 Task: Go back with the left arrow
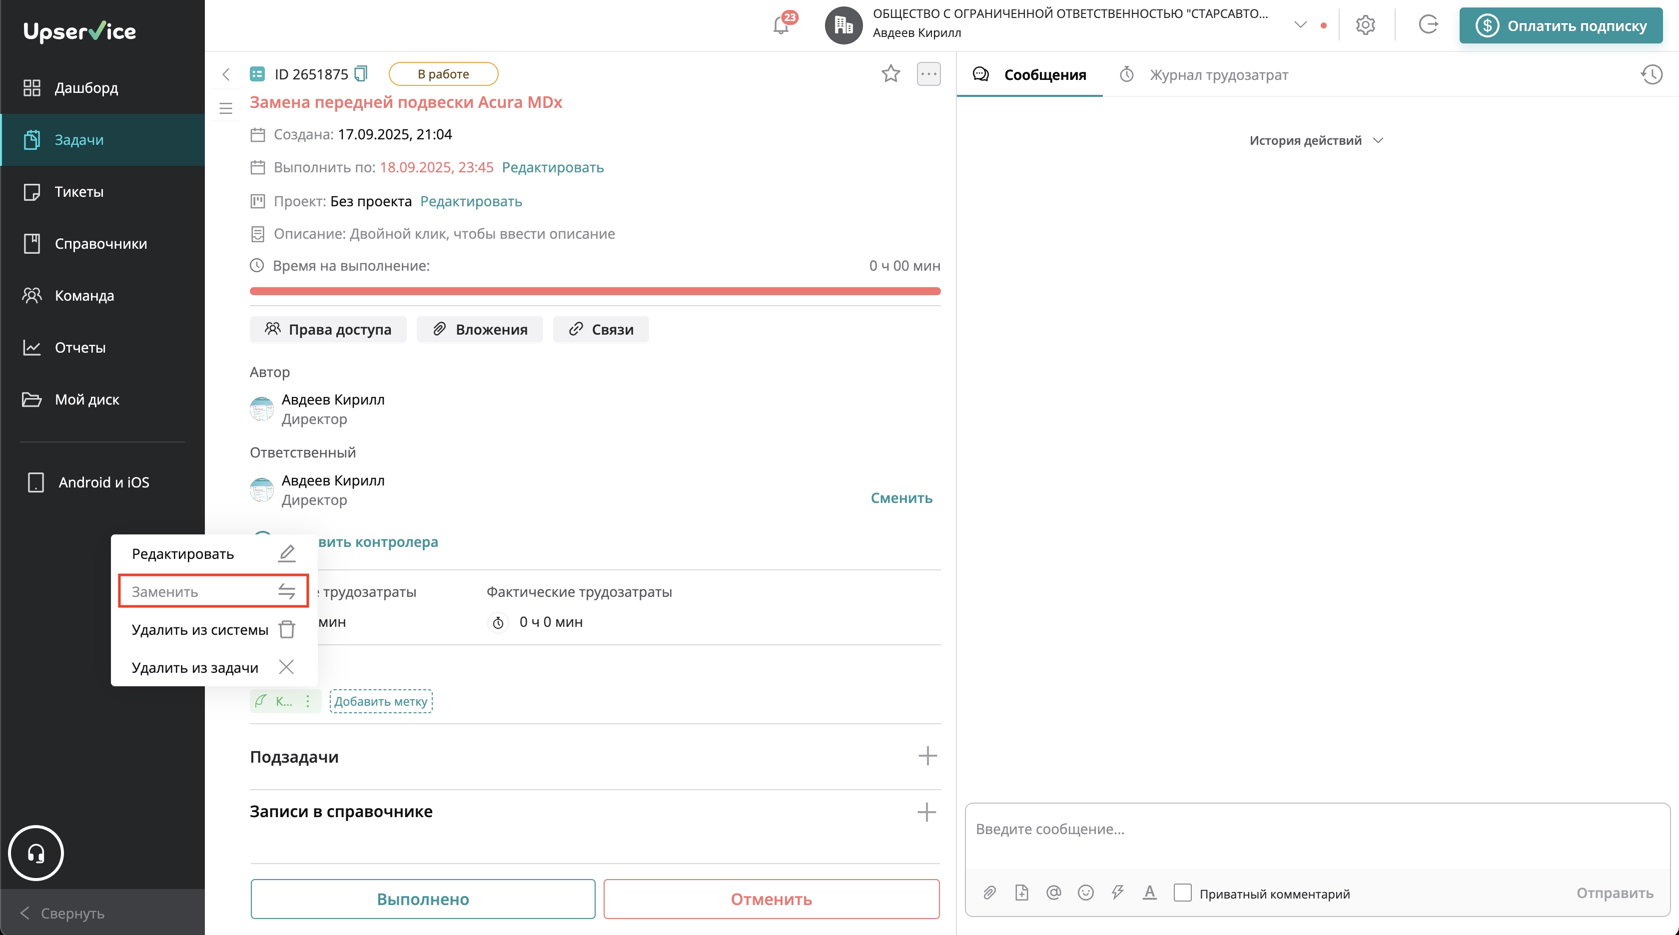226,74
